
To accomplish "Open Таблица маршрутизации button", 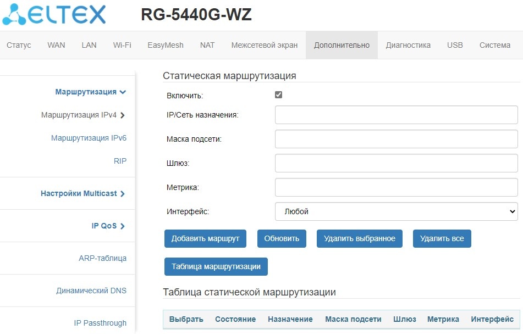I will coord(216,266).
